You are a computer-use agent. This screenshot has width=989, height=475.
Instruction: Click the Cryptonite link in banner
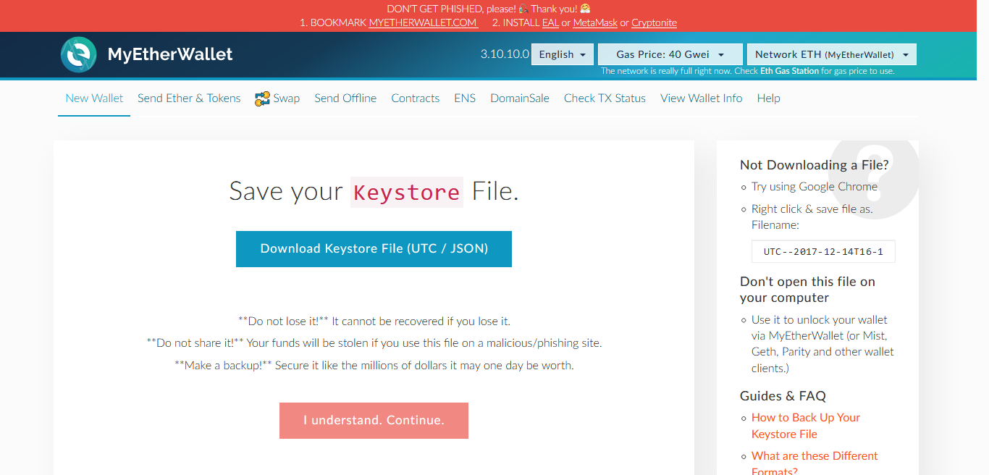pos(654,22)
